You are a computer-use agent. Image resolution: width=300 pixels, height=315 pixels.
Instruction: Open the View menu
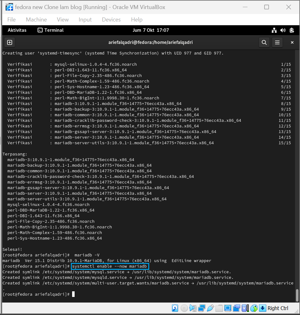(63, 20)
